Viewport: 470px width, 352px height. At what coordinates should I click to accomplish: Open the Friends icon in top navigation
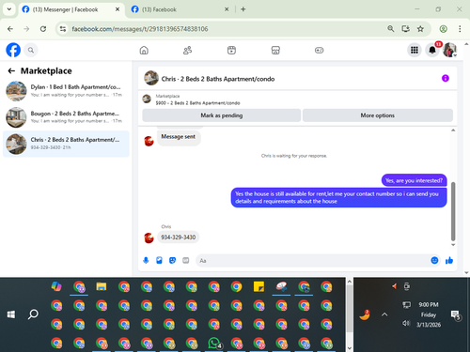pos(187,50)
